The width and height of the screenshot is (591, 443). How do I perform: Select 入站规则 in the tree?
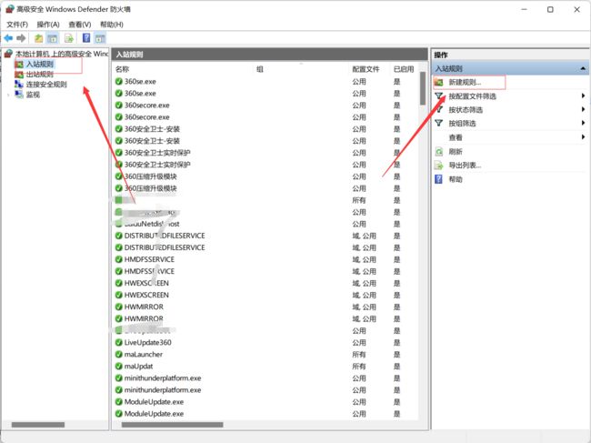point(40,65)
